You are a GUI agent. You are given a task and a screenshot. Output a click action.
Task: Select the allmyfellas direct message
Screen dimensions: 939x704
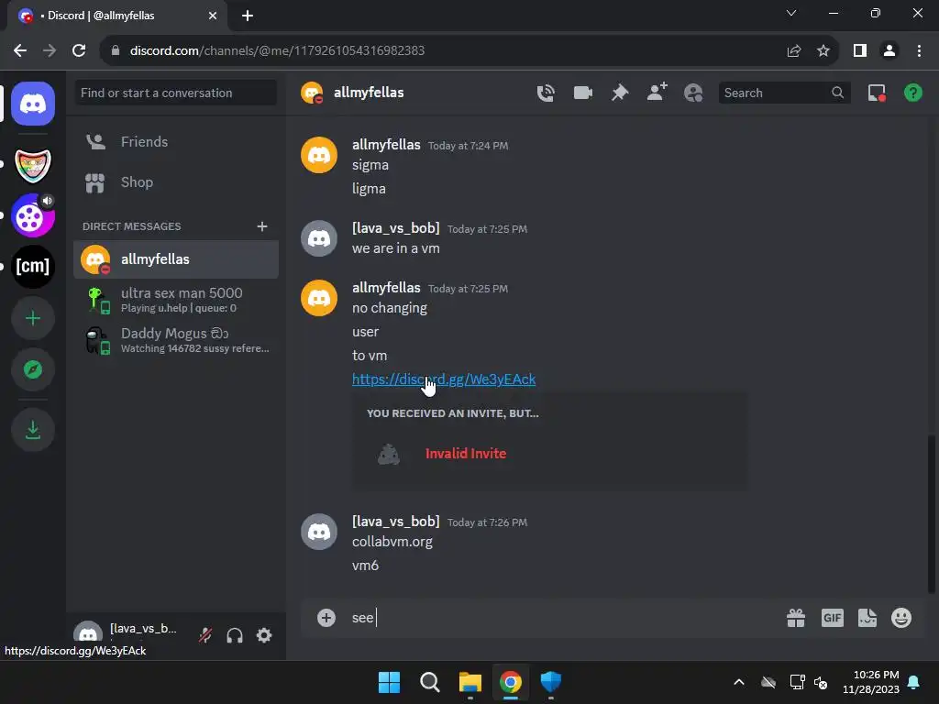pos(176,259)
